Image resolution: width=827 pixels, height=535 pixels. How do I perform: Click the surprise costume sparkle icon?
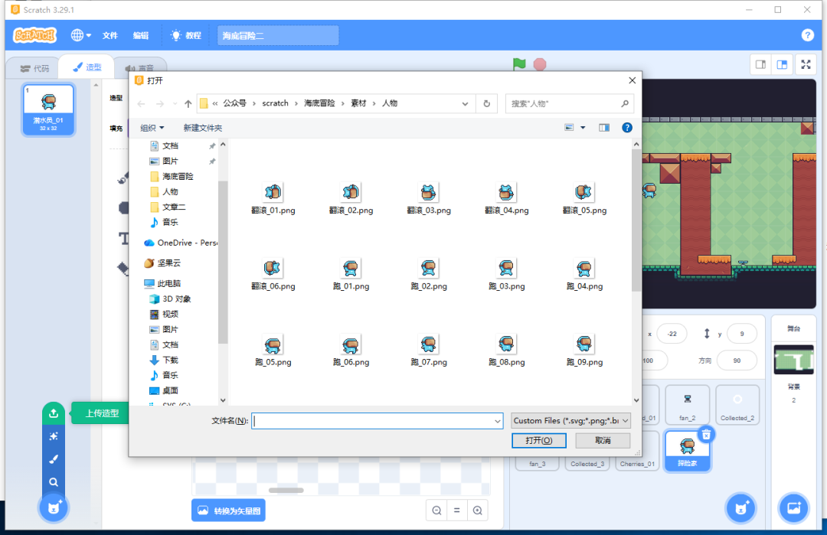point(54,436)
